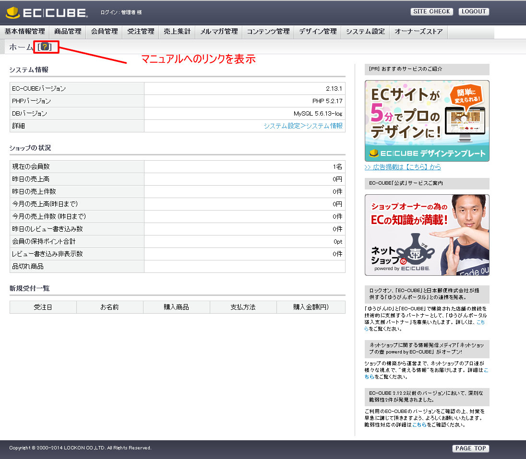Image resolution: width=526 pixels, height=459 pixels.
Task: Select the 1名 member count value
Action: pos(337,166)
